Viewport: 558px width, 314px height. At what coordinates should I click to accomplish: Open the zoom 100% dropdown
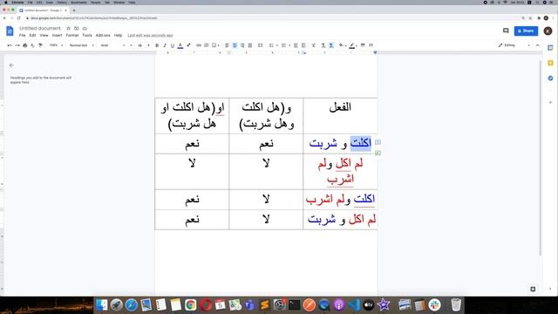pyautogui.click(x=56, y=45)
